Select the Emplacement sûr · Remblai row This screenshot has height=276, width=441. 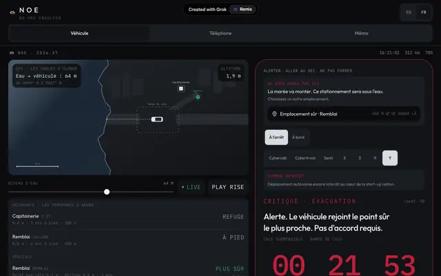[344, 114]
